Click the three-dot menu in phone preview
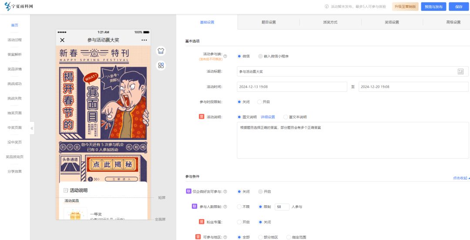470x240 pixels. [144, 40]
